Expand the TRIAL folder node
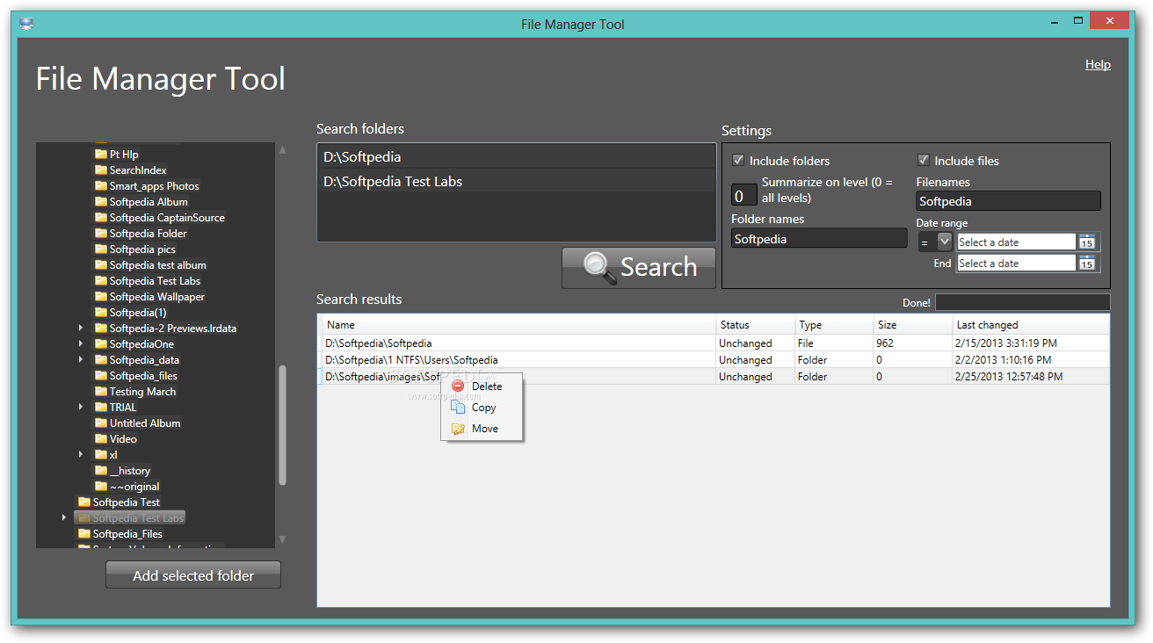1153x643 pixels. [x=81, y=408]
